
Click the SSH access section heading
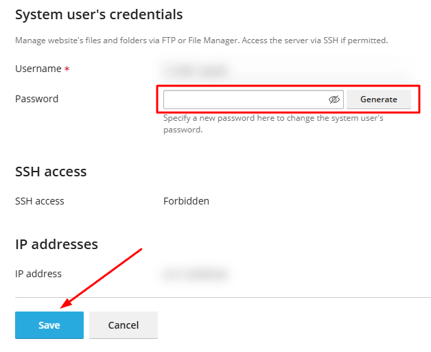pos(51,172)
